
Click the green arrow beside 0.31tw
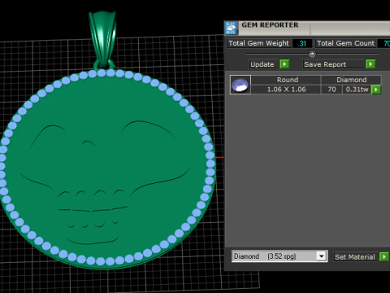376,90
